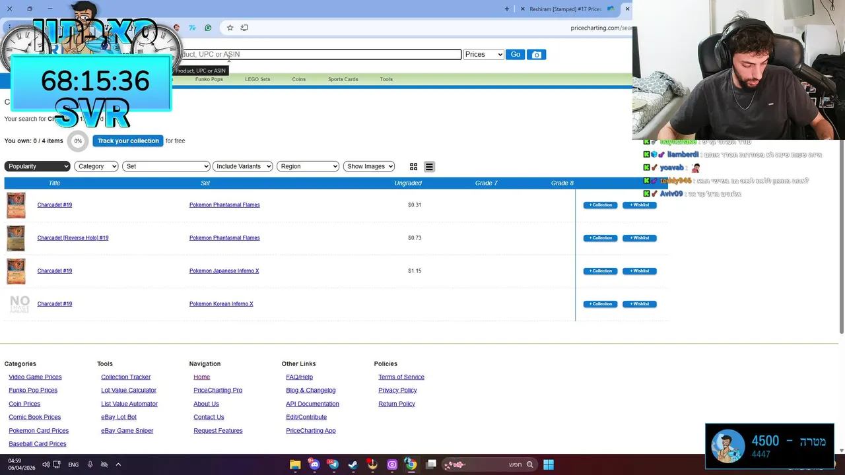Screen dimensions: 845x475
Task: Open the Windows Start menu
Action: [549, 464]
